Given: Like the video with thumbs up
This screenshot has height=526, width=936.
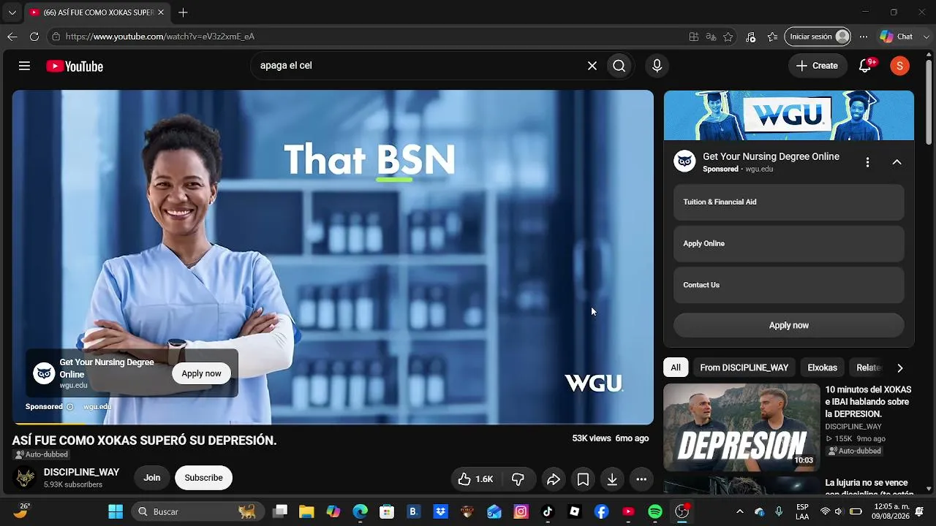Looking at the screenshot, I should tap(475, 479).
